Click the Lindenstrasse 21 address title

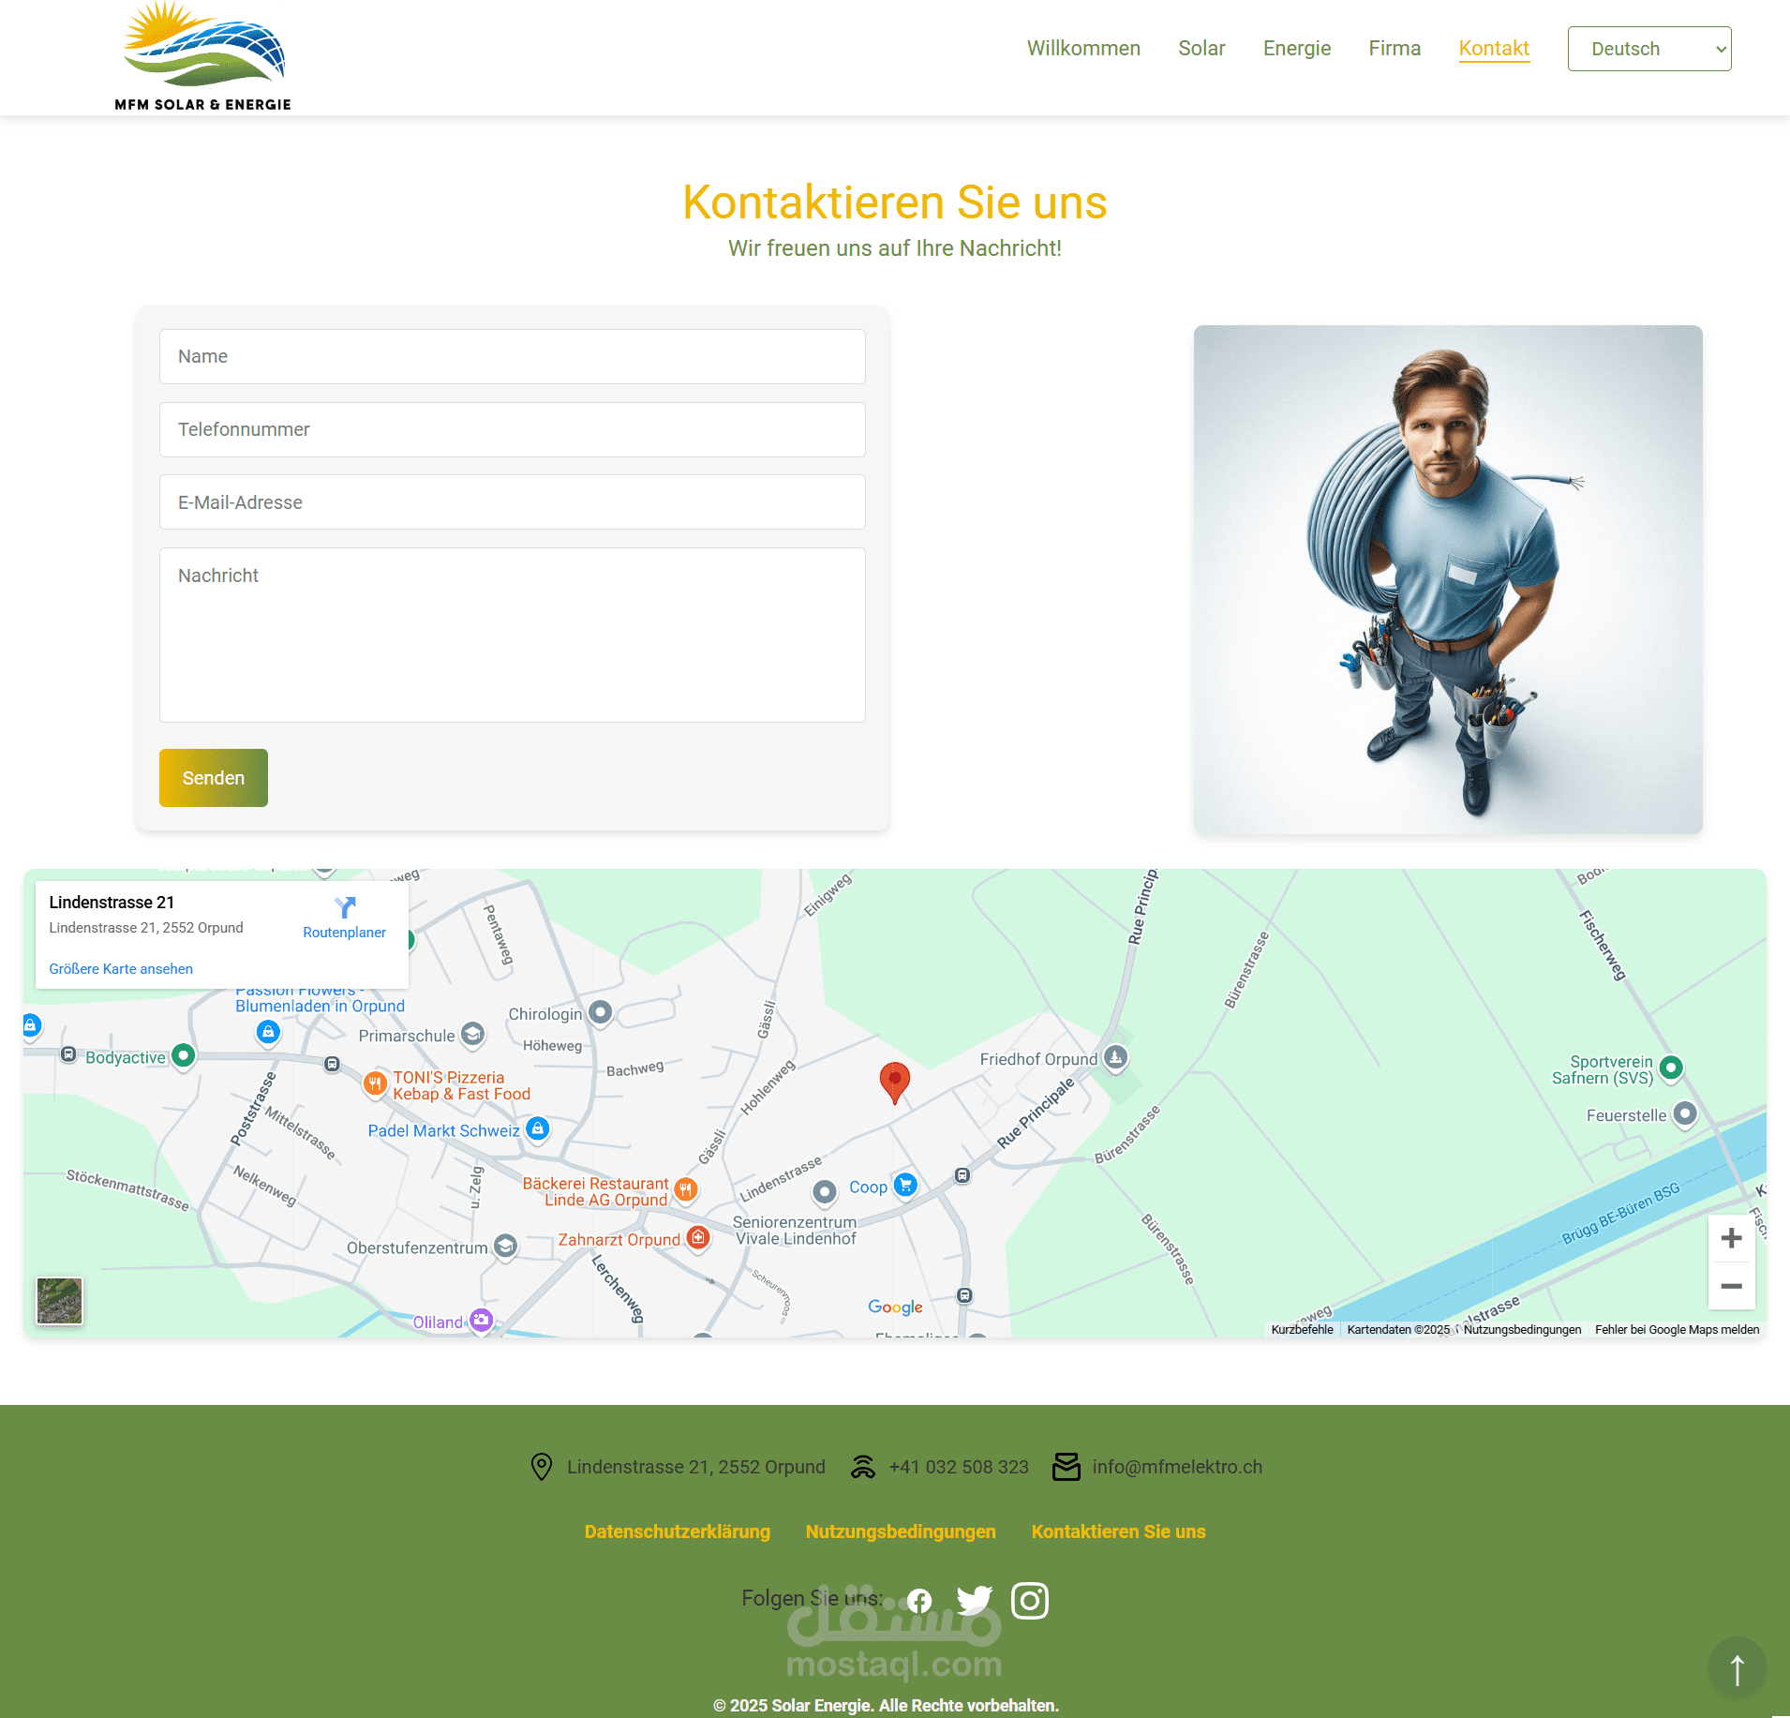tap(112, 903)
